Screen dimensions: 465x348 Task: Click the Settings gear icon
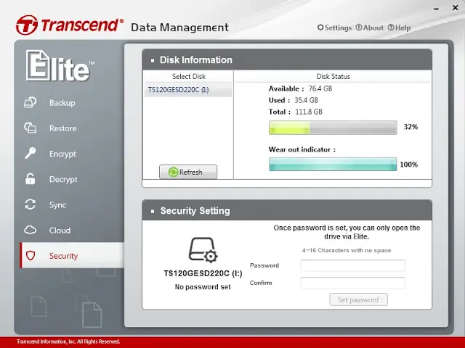point(320,28)
